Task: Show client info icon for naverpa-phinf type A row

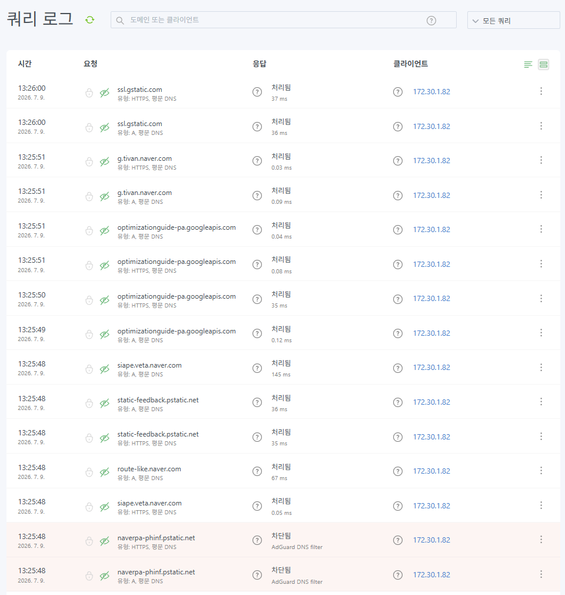Action: pyautogui.click(x=398, y=575)
